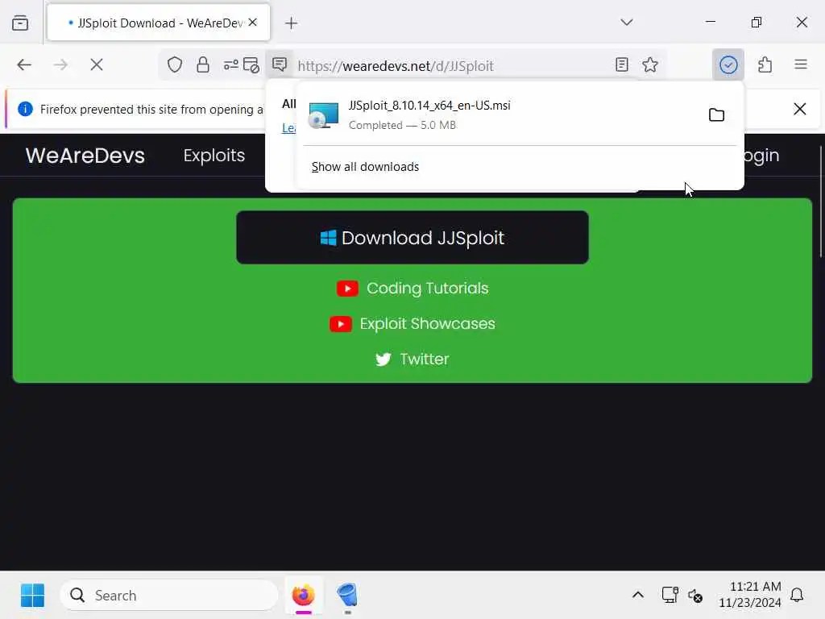Show hidden system tray icons
This screenshot has width=825, height=619.
tap(638, 596)
